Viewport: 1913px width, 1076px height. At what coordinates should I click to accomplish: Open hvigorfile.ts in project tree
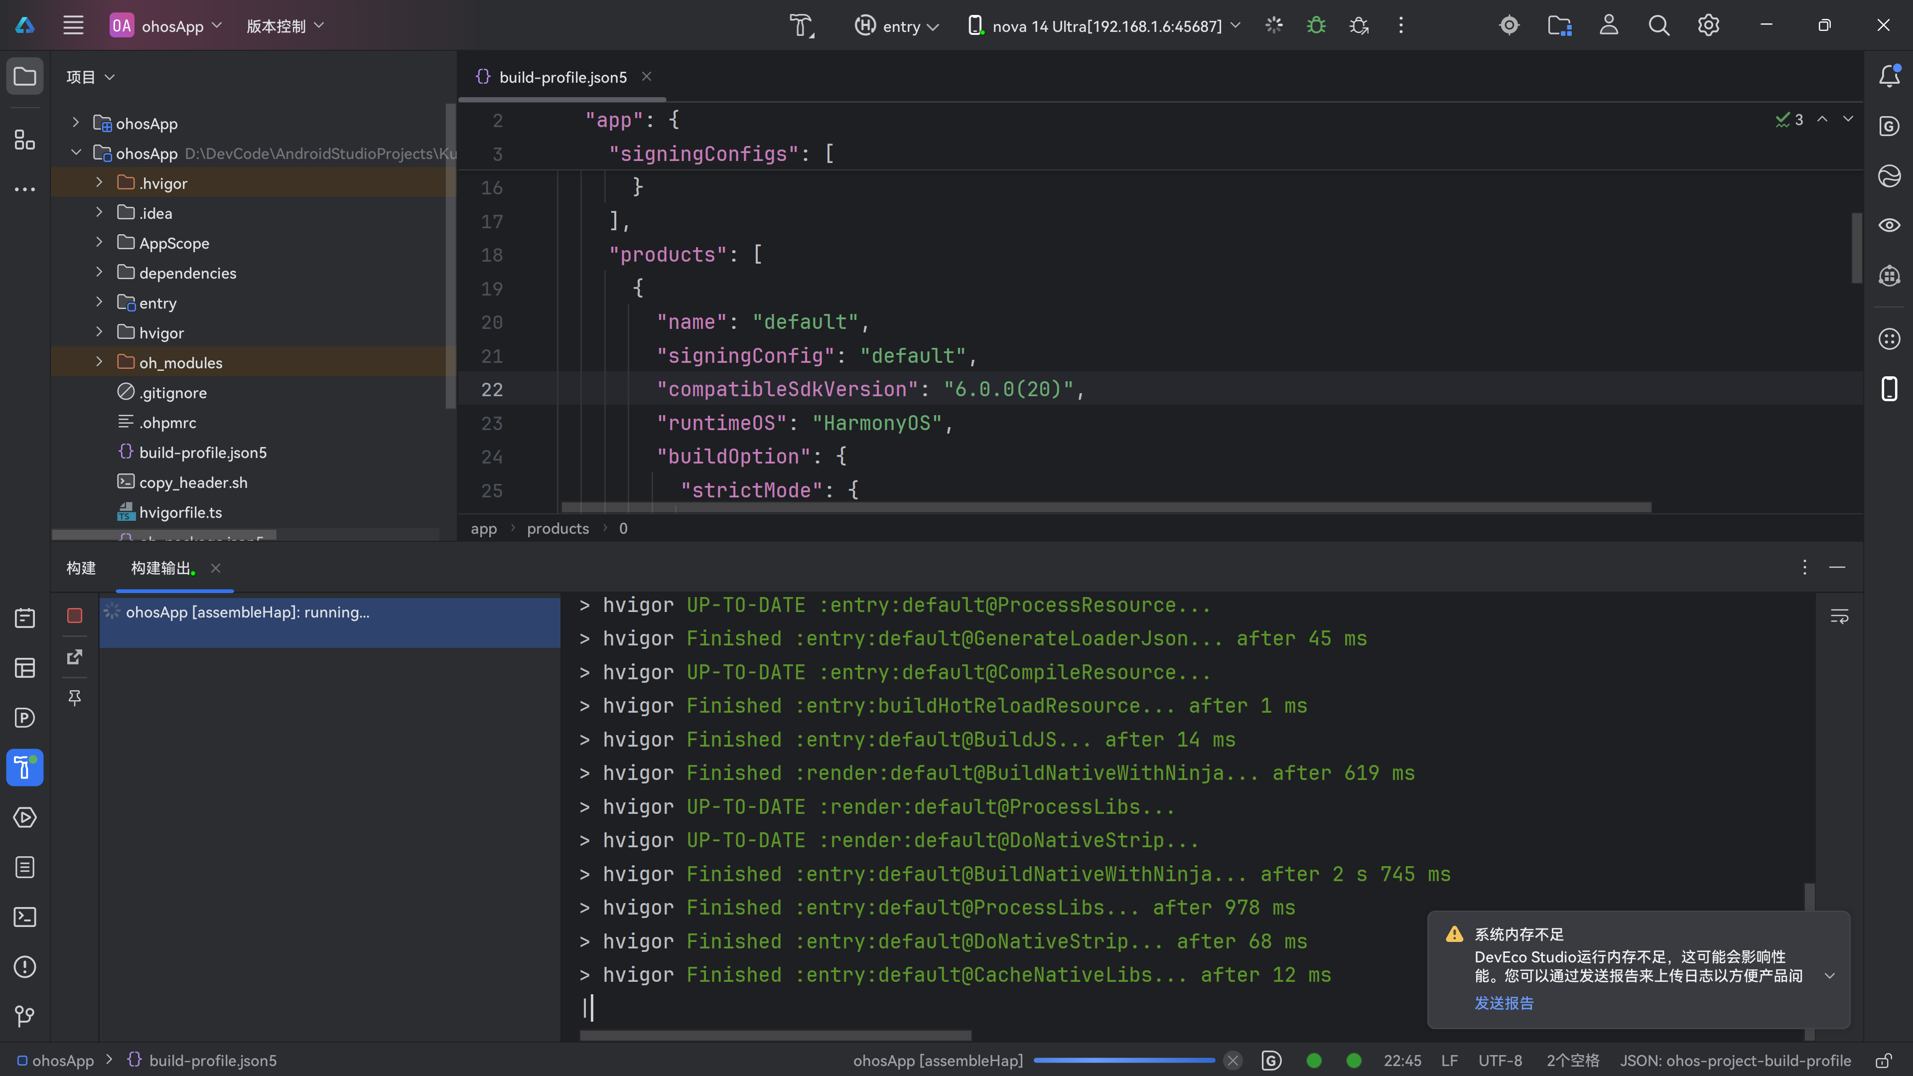(180, 512)
